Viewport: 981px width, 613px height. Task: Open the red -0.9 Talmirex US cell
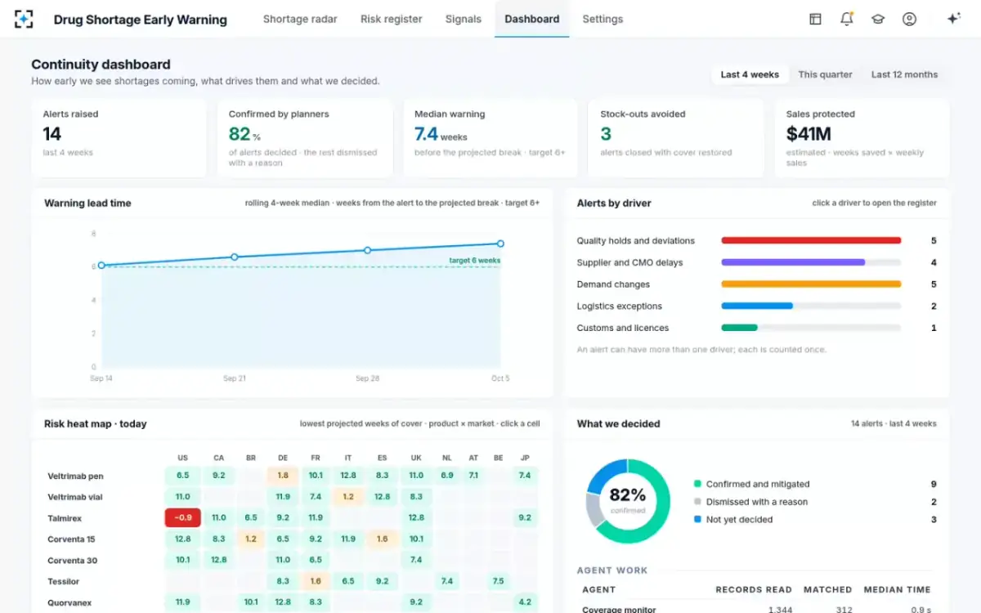pyautogui.click(x=183, y=517)
